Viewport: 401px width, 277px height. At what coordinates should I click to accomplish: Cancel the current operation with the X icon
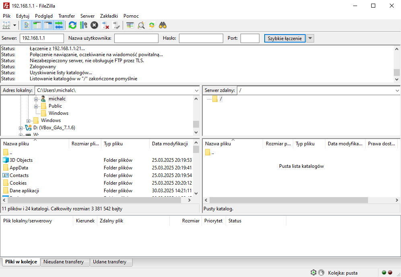coord(95,25)
